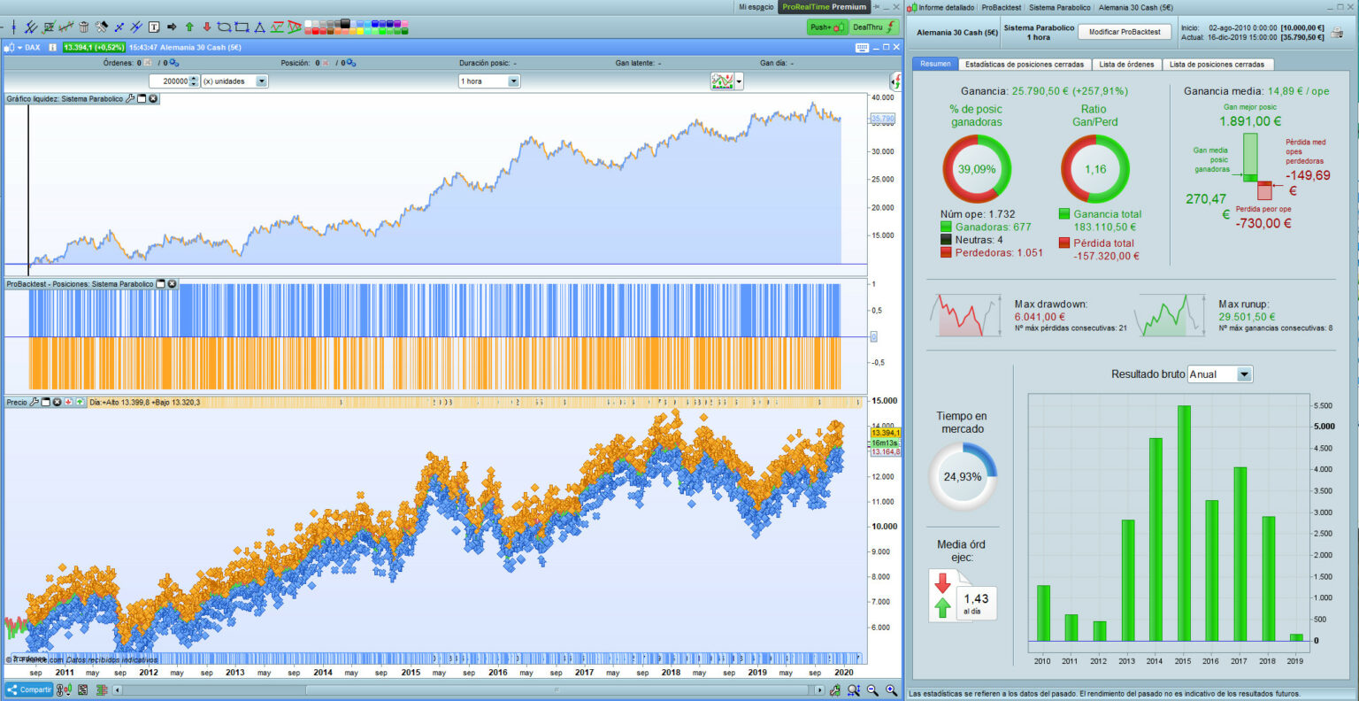Pick the black color swatch

click(x=345, y=23)
